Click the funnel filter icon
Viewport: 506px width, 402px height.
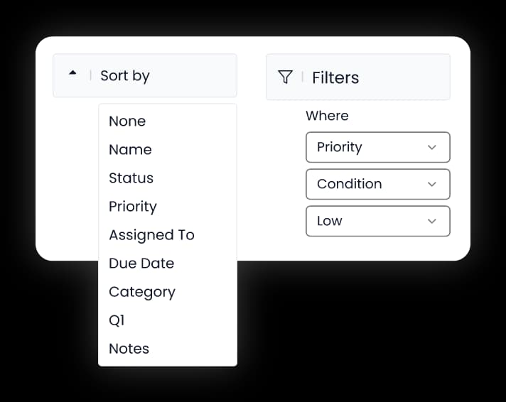point(285,77)
